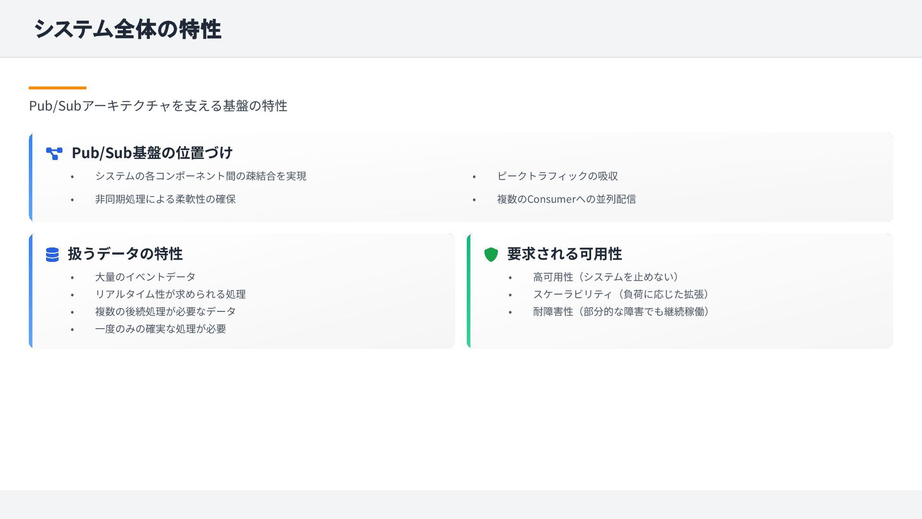Select the subtitle Pub/Subアーキテクチャを支える基盤の特性
922x519 pixels.
point(158,106)
